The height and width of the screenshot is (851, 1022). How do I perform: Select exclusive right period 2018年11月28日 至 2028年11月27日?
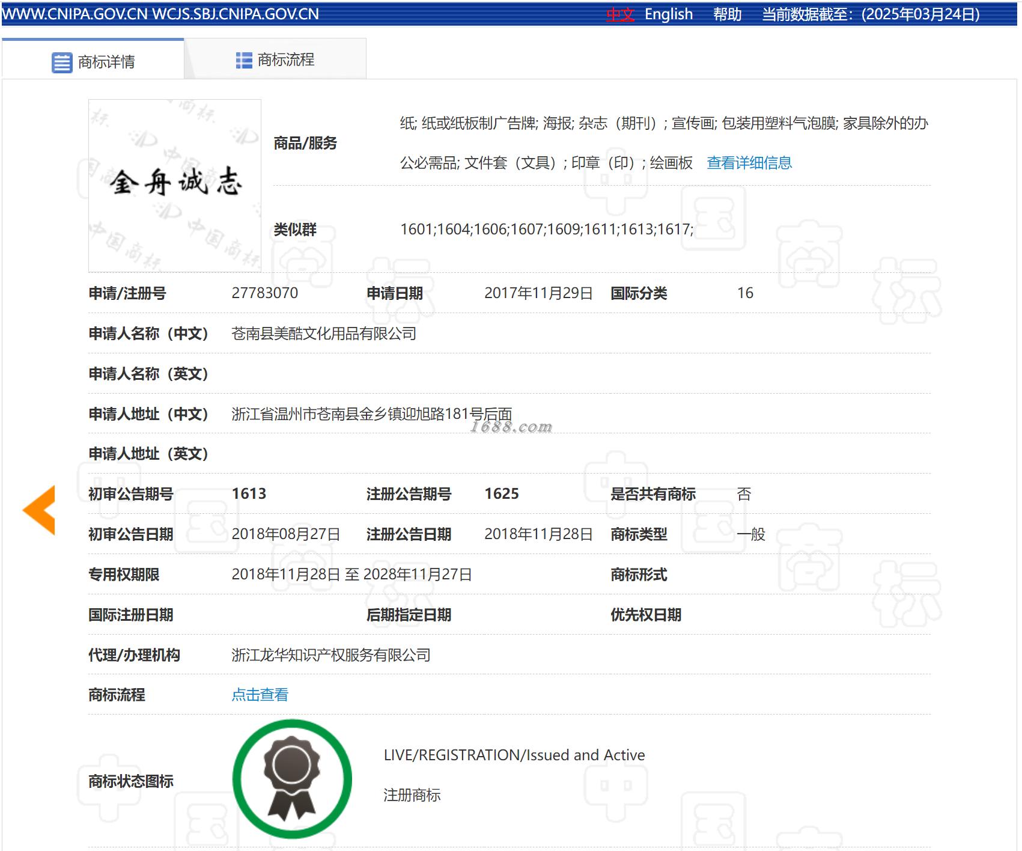[x=351, y=575]
